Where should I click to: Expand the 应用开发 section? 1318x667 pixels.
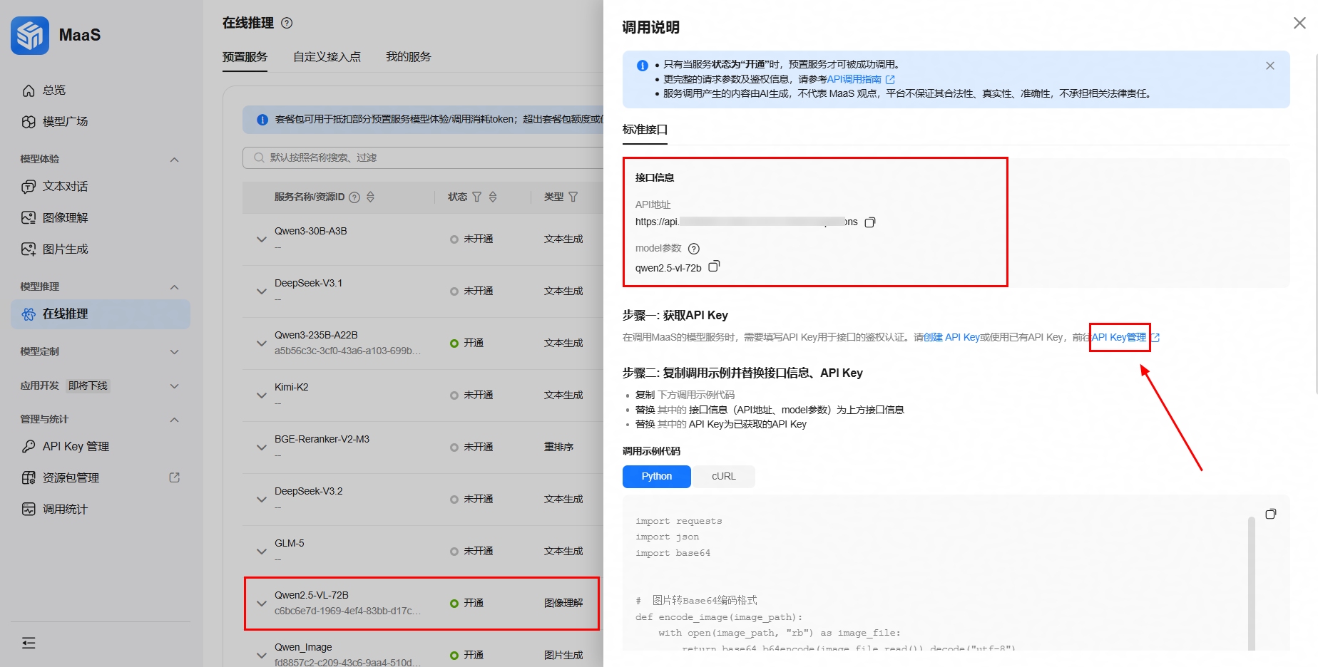pyautogui.click(x=174, y=386)
